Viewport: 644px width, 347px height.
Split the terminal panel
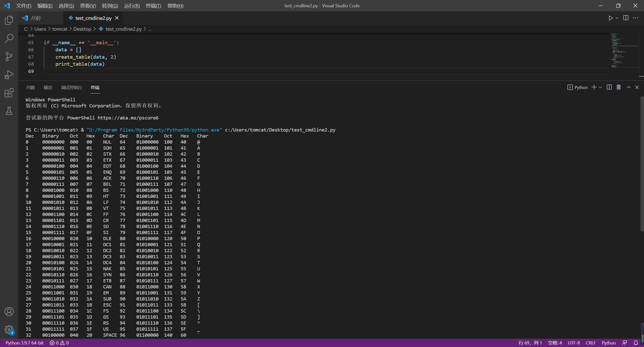pyautogui.click(x=609, y=87)
